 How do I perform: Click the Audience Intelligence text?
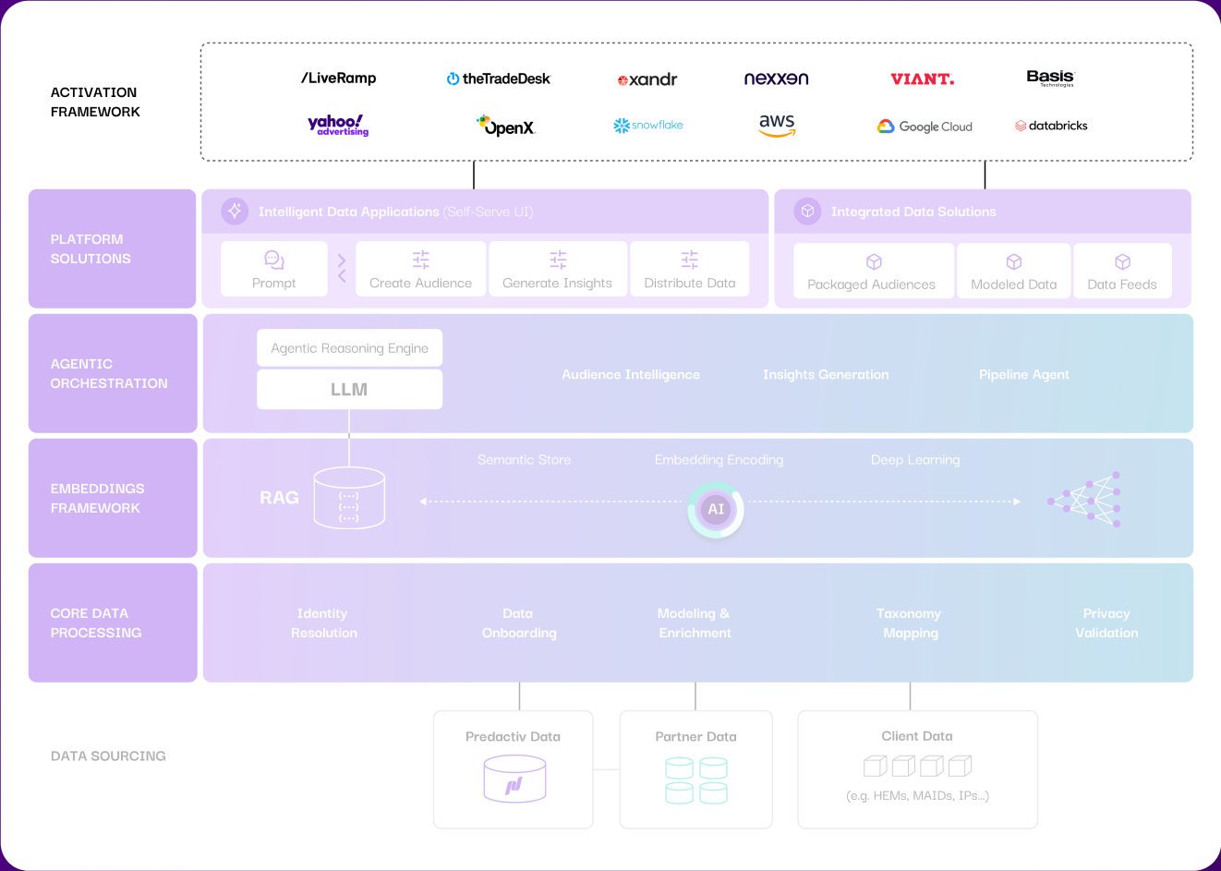point(631,374)
